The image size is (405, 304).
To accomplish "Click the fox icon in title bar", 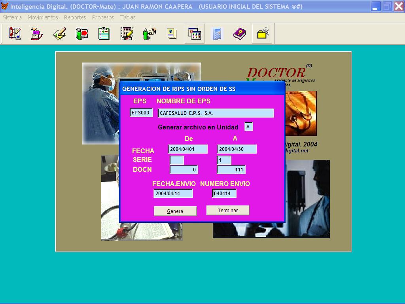I will coord(5,6).
